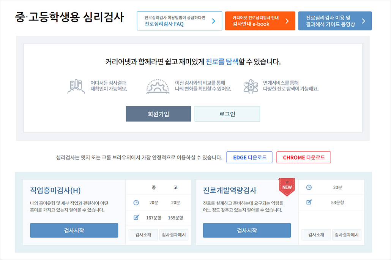
Task: Click the CHROME 다운로드 button
Action: [x=303, y=157]
